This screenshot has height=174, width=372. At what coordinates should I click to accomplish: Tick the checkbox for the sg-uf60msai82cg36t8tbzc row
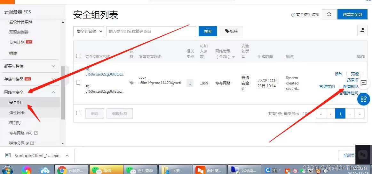(78, 83)
